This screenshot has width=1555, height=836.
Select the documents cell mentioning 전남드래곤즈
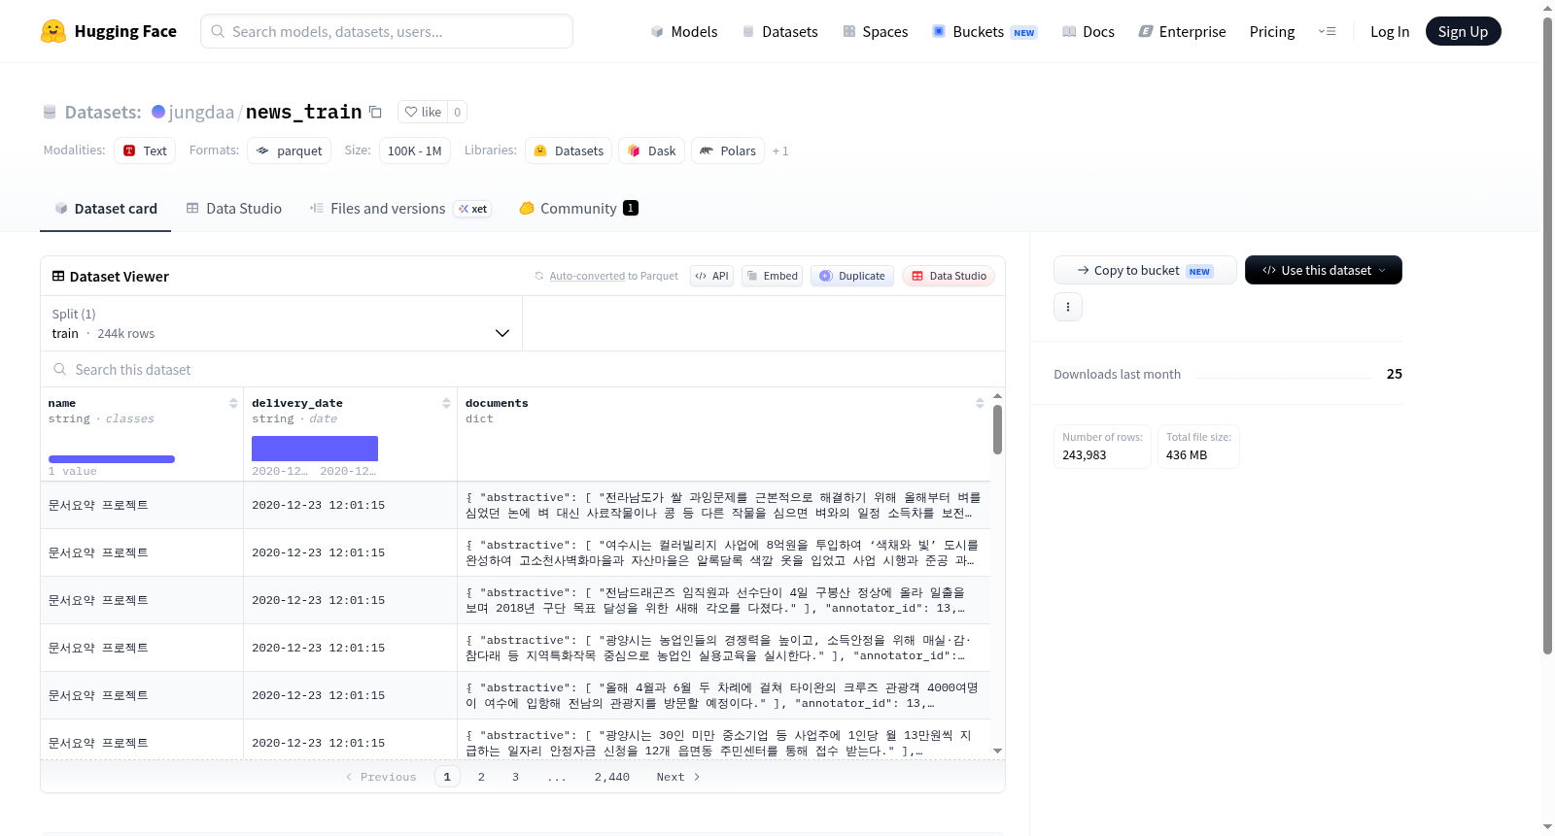(723, 600)
